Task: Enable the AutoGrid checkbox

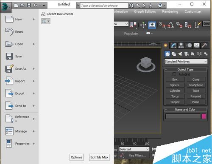Action: [x=174, y=74]
